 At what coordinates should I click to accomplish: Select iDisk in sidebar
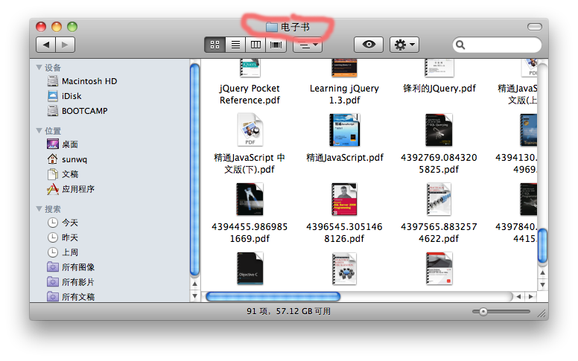pos(65,96)
